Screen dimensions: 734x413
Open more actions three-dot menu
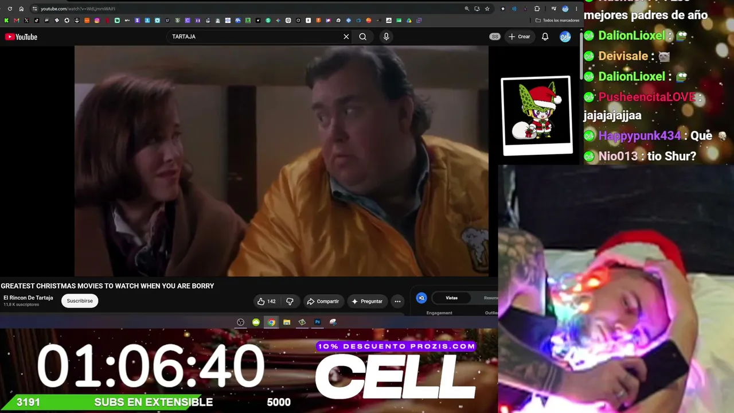pos(397,301)
